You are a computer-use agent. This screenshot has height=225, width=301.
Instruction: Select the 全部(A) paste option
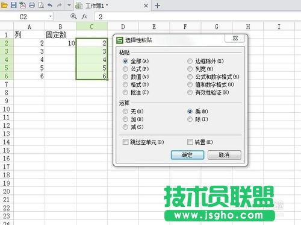136,61
